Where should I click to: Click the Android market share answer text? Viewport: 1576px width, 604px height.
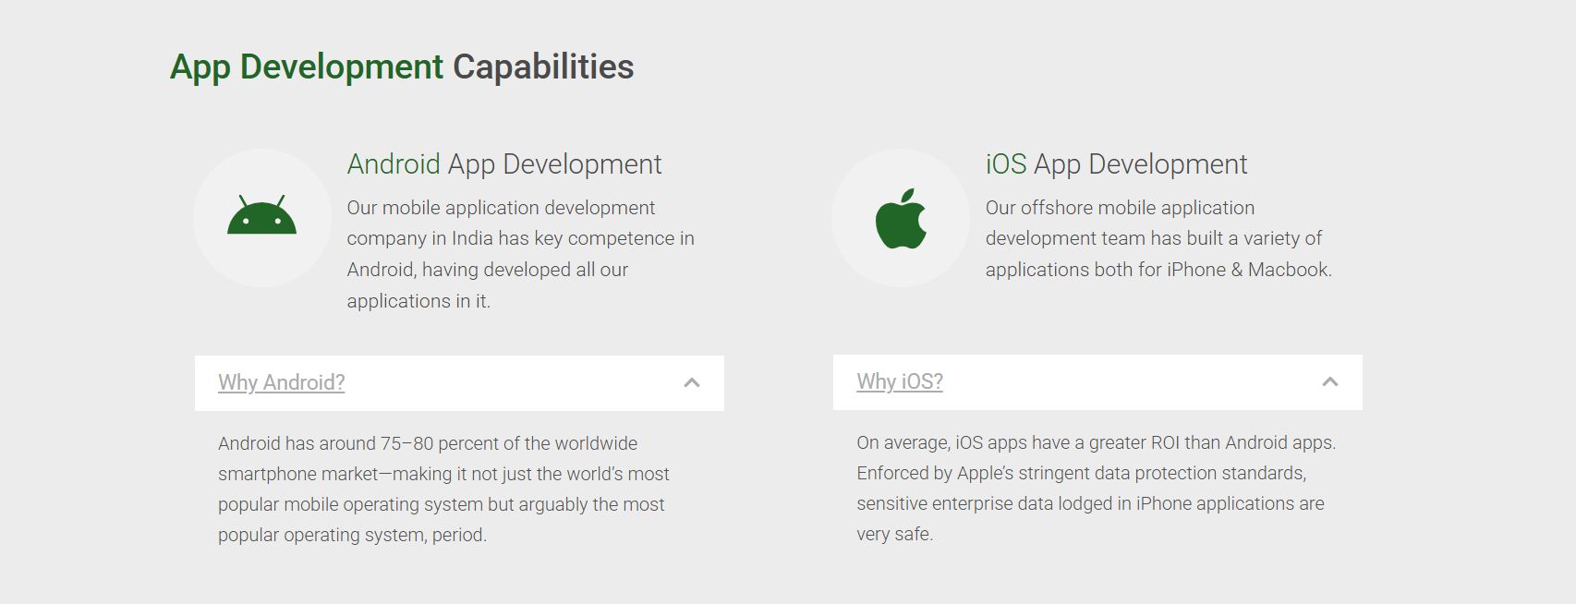point(442,489)
